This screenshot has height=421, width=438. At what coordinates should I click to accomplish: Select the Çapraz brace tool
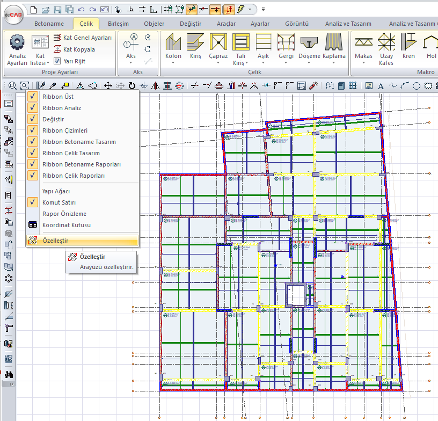tap(218, 42)
